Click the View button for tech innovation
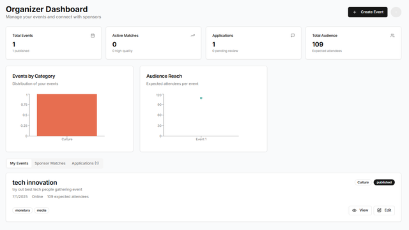 tap(360, 210)
